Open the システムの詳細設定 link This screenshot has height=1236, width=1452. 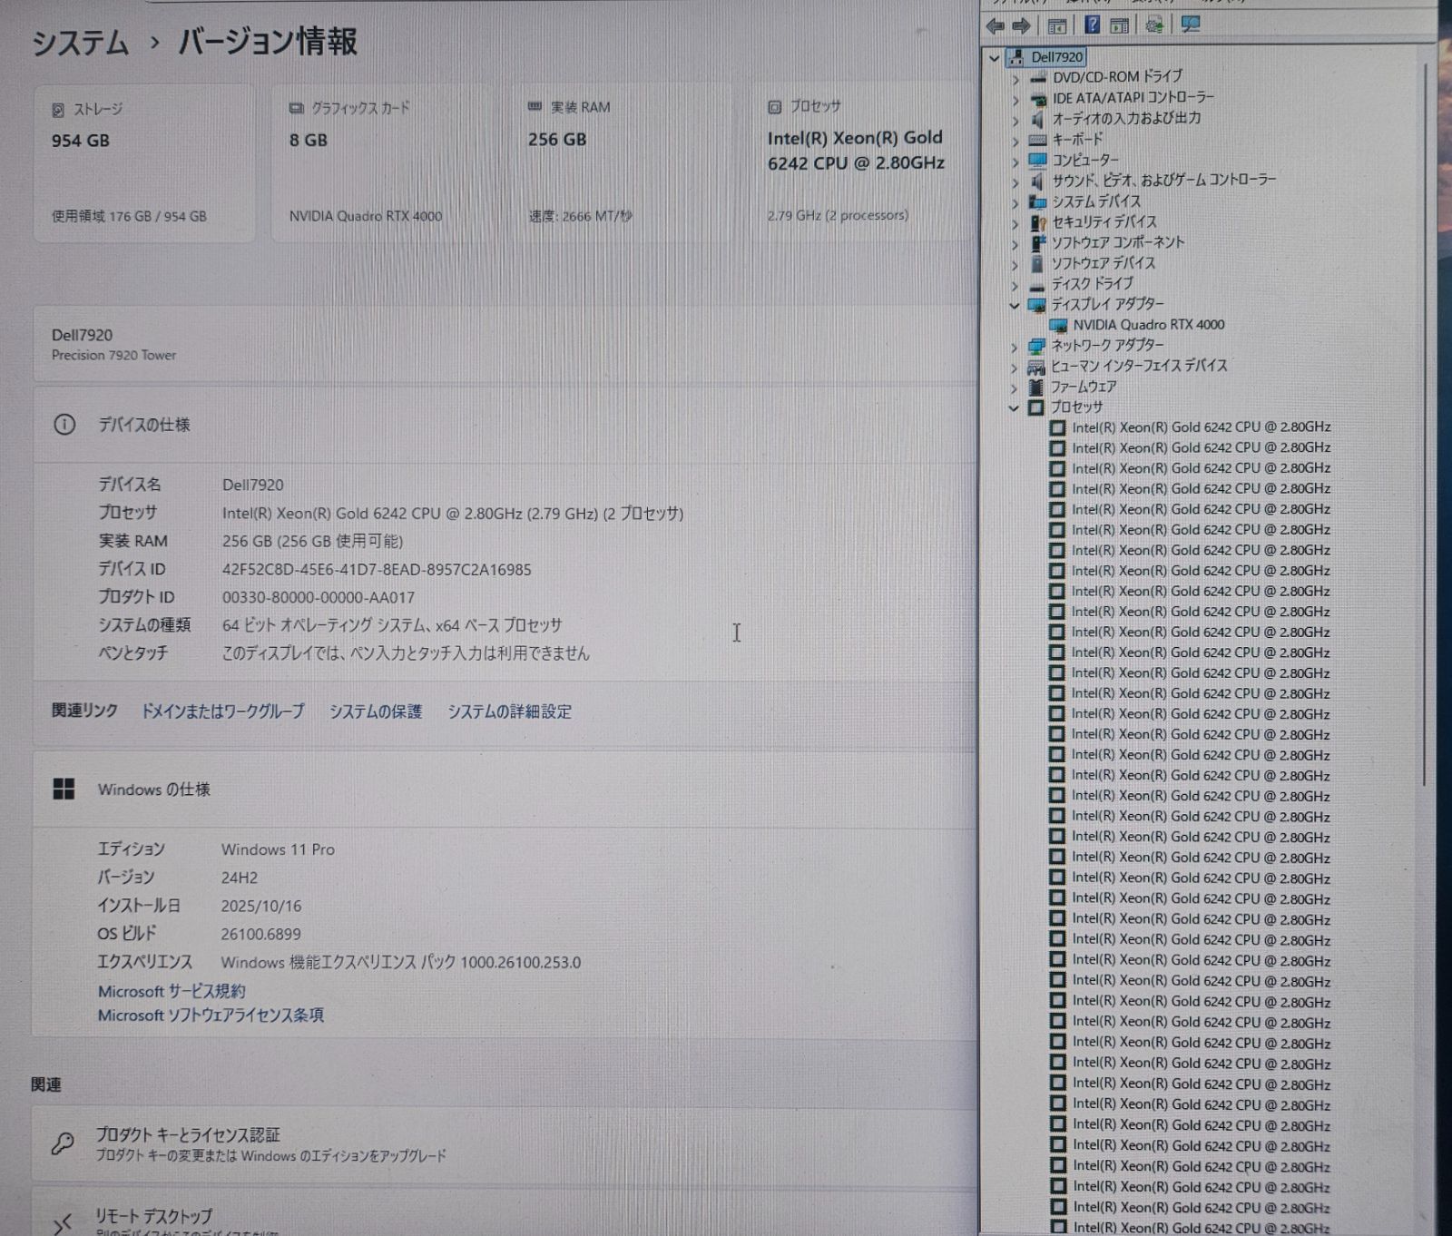tap(509, 711)
